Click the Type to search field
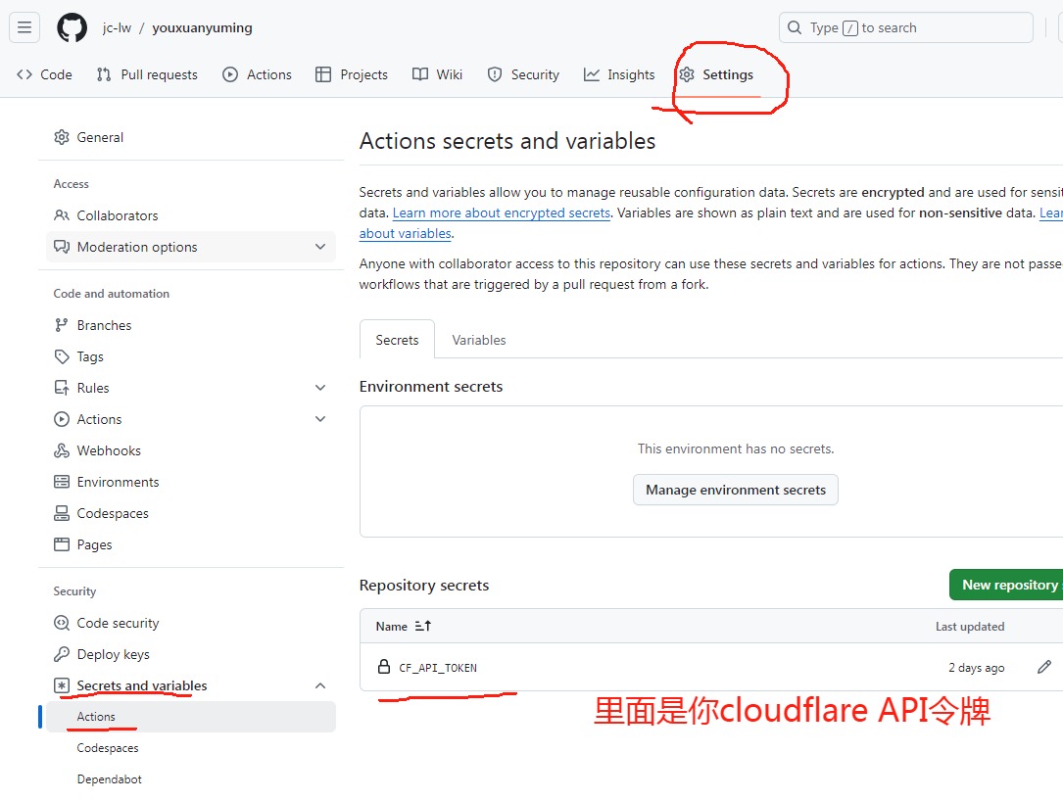The height and width of the screenshot is (801, 1063). [x=905, y=27]
